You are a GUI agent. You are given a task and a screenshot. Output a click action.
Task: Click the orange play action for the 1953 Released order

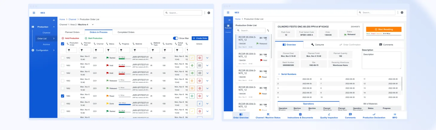click(192, 81)
